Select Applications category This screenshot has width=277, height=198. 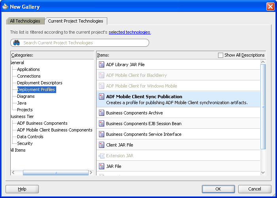[28, 69]
